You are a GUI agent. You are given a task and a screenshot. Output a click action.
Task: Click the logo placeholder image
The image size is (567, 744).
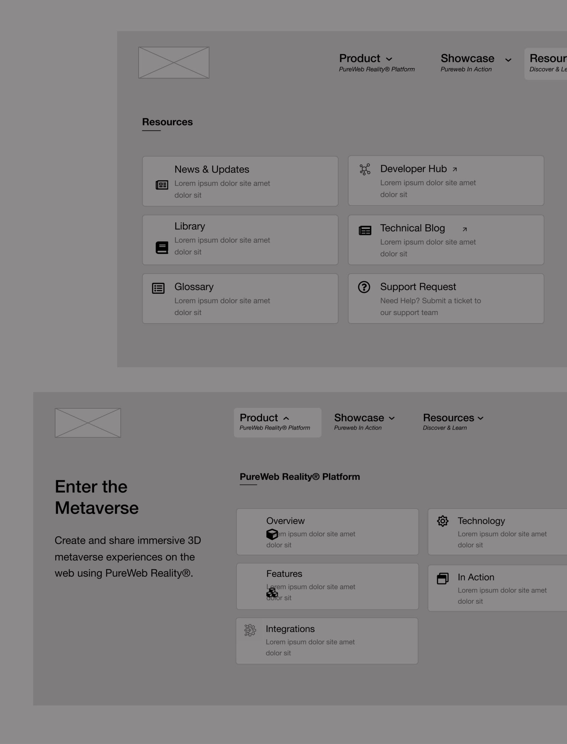point(174,62)
